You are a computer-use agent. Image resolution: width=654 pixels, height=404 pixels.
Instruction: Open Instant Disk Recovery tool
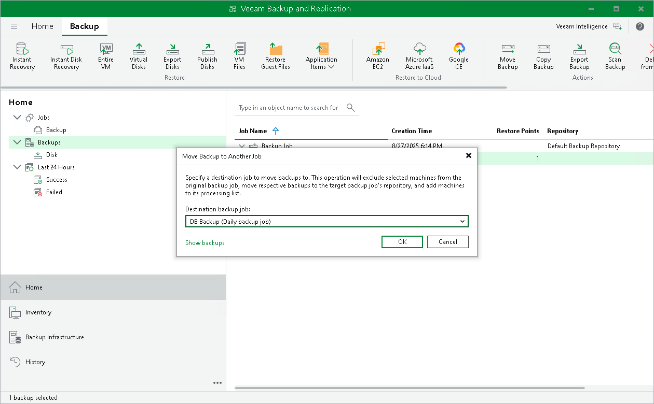coord(66,56)
